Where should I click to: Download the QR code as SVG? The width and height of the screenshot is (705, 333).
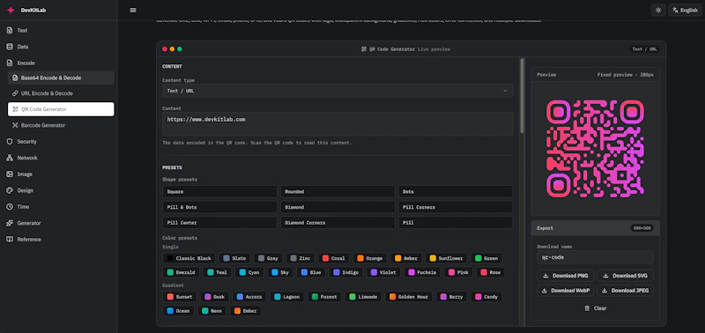(626, 276)
